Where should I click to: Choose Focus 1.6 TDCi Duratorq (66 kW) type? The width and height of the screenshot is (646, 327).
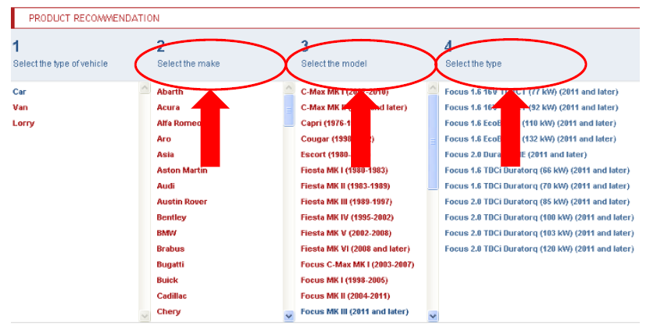pos(537,171)
